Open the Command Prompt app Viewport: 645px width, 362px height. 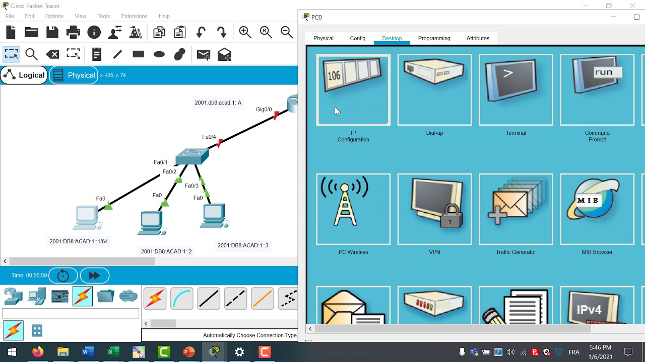click(597, 89)
